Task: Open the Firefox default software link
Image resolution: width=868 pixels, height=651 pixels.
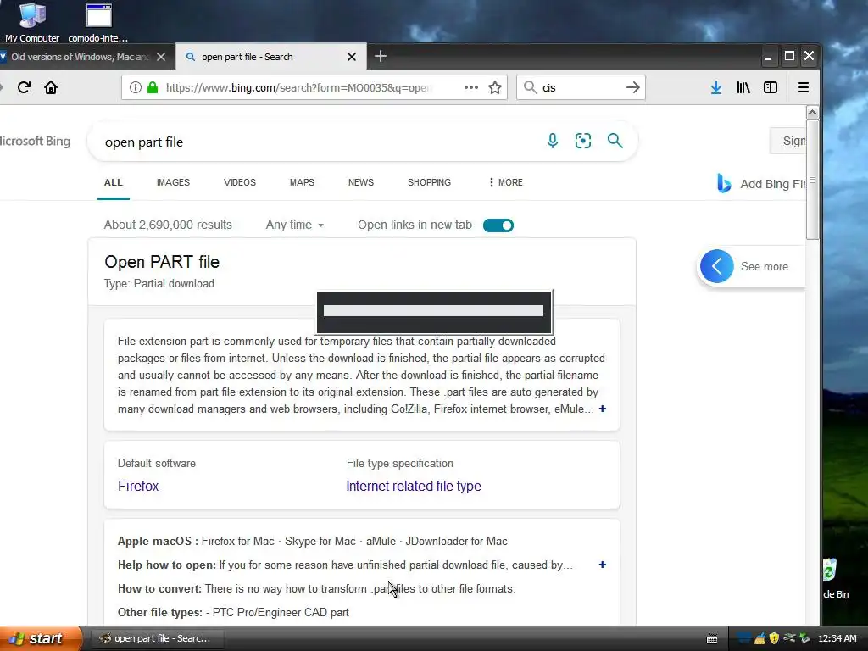Action: [138, 486]
